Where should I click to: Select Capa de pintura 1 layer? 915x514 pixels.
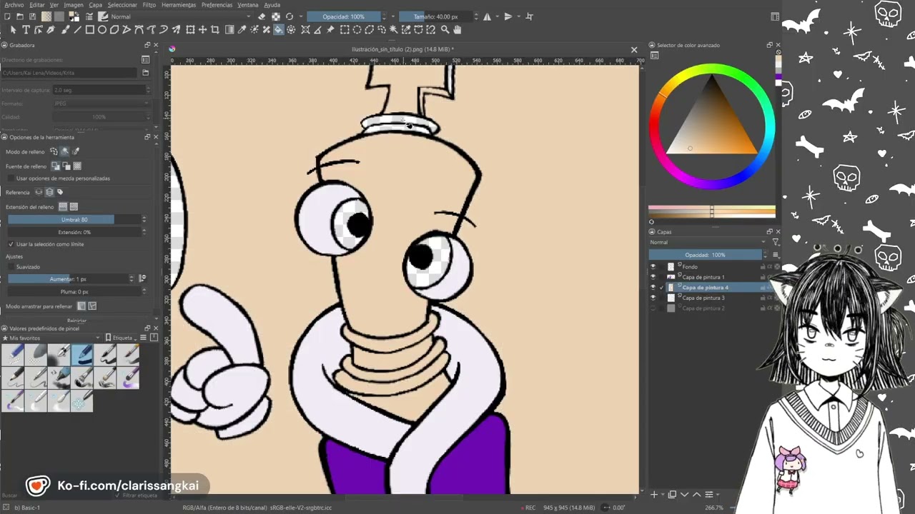coord(703,277)
